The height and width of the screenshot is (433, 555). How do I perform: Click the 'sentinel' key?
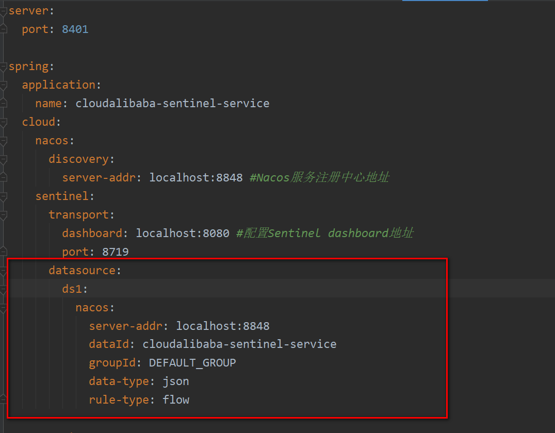[x=62, y=196]
